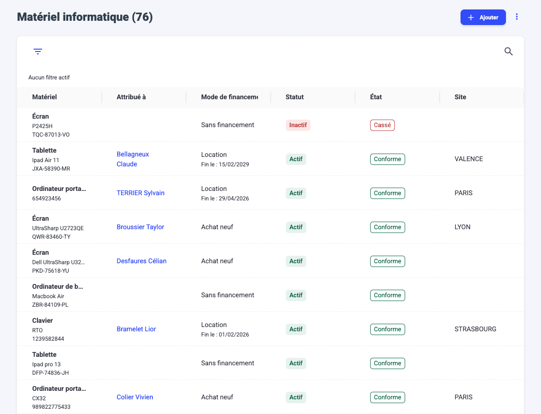The width and height of the screenshot is (541, 414).
Task: Click the Inactif status badge
Action: [298, 125]
